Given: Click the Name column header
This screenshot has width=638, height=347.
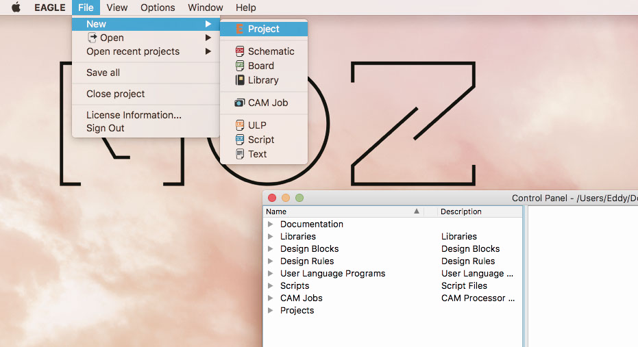Looking at the screenshot, I should [344, 211].
